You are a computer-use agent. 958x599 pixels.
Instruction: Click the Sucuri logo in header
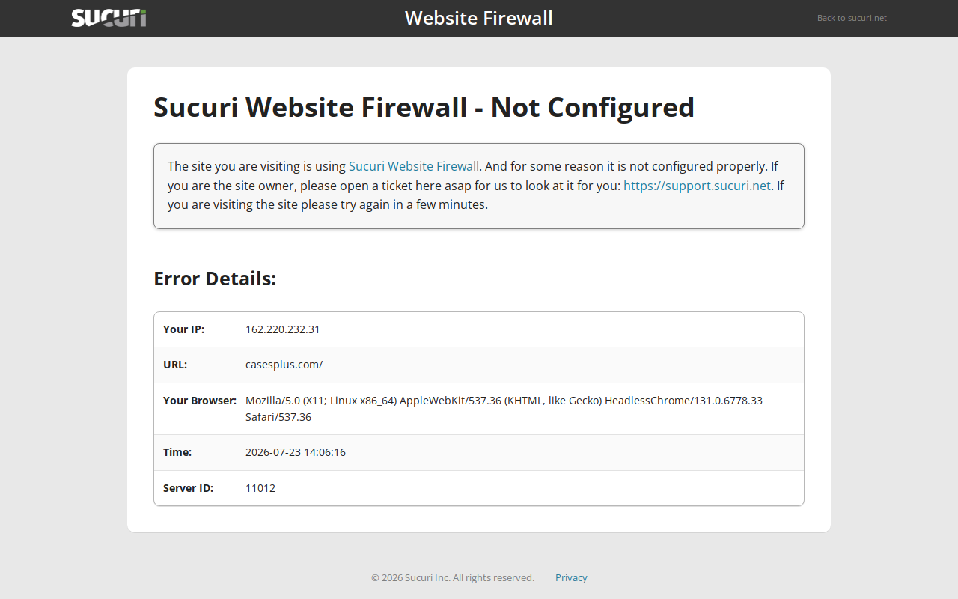point(109,18)
